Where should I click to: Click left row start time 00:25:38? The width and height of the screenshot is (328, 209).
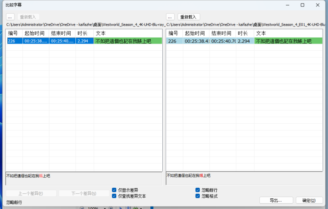[36, 41]
